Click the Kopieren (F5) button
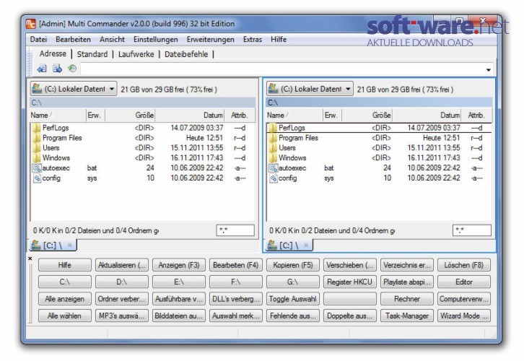 pyautogui.click(x=293, y=265)
